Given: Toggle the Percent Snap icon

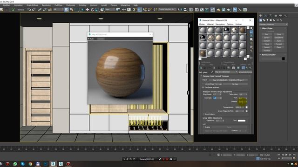Looking at the screenshot, I should pyautogui.click(x=145, y=10).
